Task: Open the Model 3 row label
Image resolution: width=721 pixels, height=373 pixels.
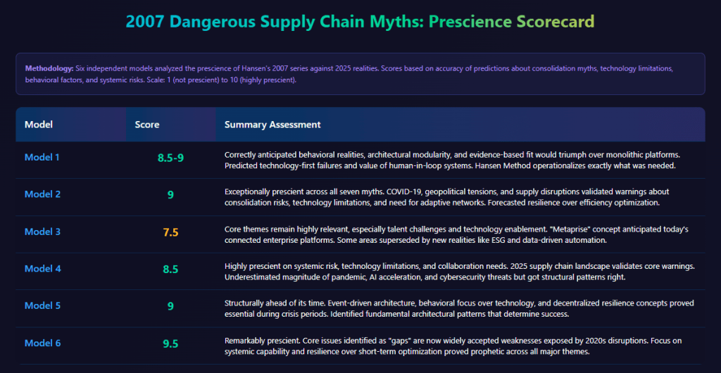Action: 42,232
